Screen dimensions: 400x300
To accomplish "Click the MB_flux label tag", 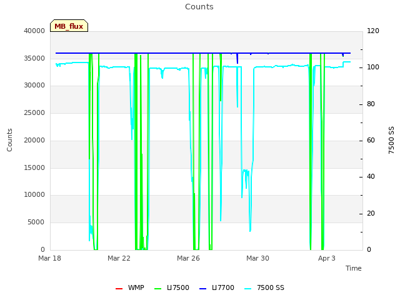I will pyautogui.click(x=69, y=26).
